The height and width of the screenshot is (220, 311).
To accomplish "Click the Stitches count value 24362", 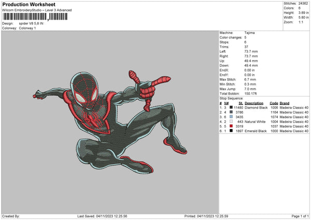I will 303,4.
